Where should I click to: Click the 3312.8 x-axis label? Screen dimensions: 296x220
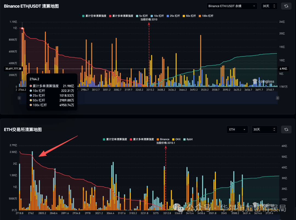(x=167, y=213)
